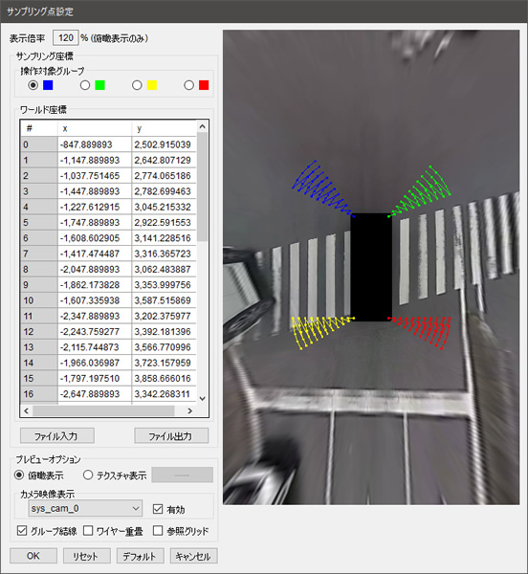
Task: Click the ファイル入力 button
Action: click(x=57, y=435)
